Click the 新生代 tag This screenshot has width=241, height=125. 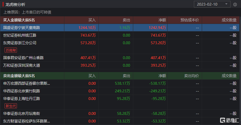coord(11,106)
